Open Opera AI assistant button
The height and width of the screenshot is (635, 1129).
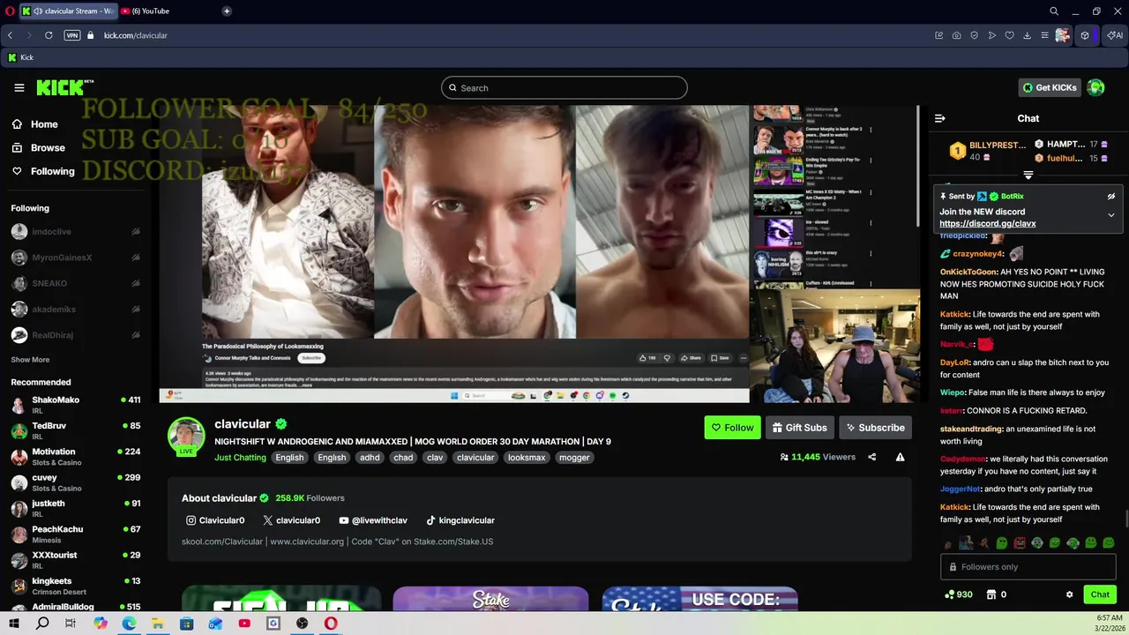1116,35
